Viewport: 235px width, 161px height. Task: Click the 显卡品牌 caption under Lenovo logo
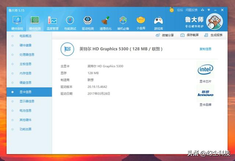pyautogui.click(x=205, y=105)
